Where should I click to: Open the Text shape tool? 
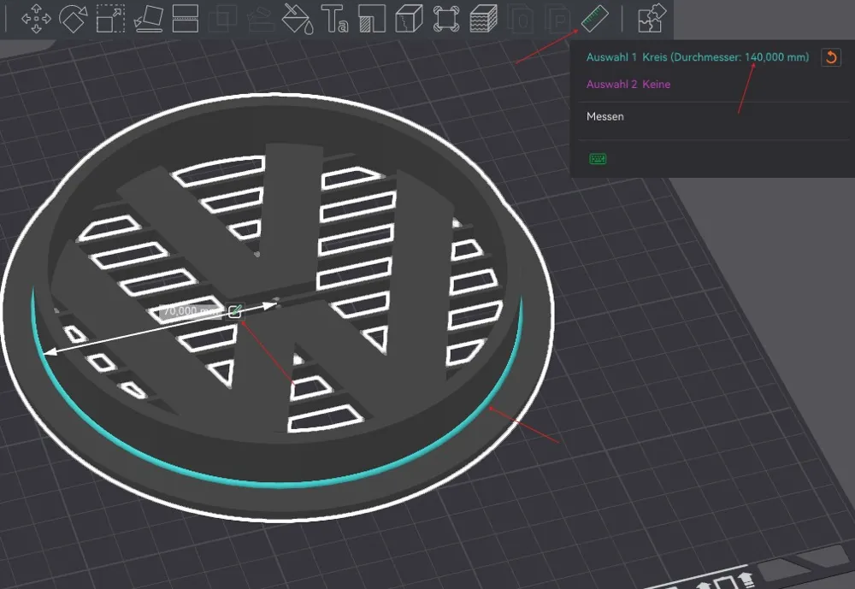click(x=334, y=19)
